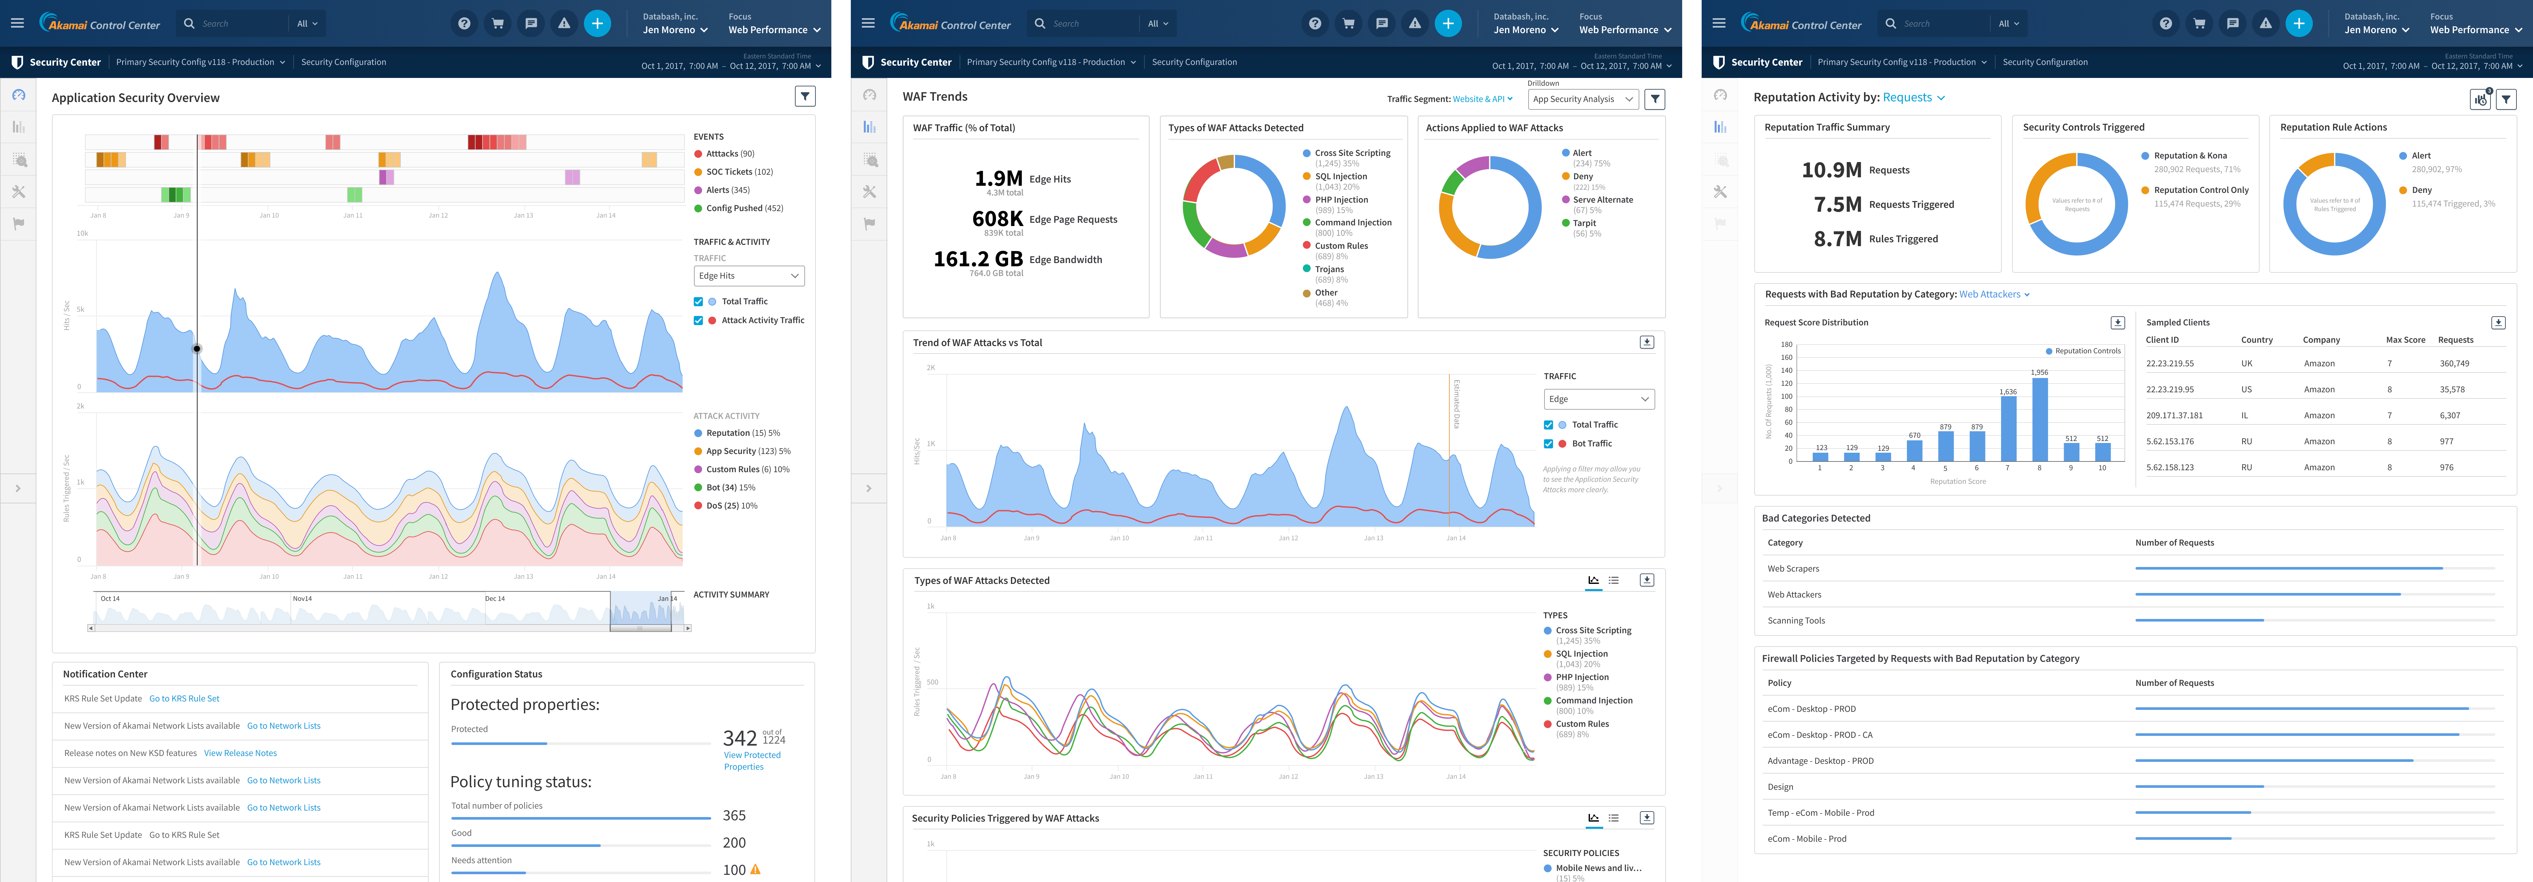The height and width of the screenshot is (882, 2533).
Task: Go to Security Center in Overview panel
Action: [56, 62]
